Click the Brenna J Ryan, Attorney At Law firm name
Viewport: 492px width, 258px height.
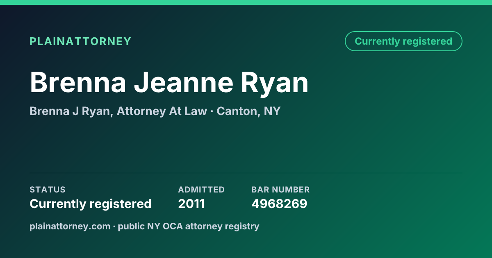tap(118, 111)
